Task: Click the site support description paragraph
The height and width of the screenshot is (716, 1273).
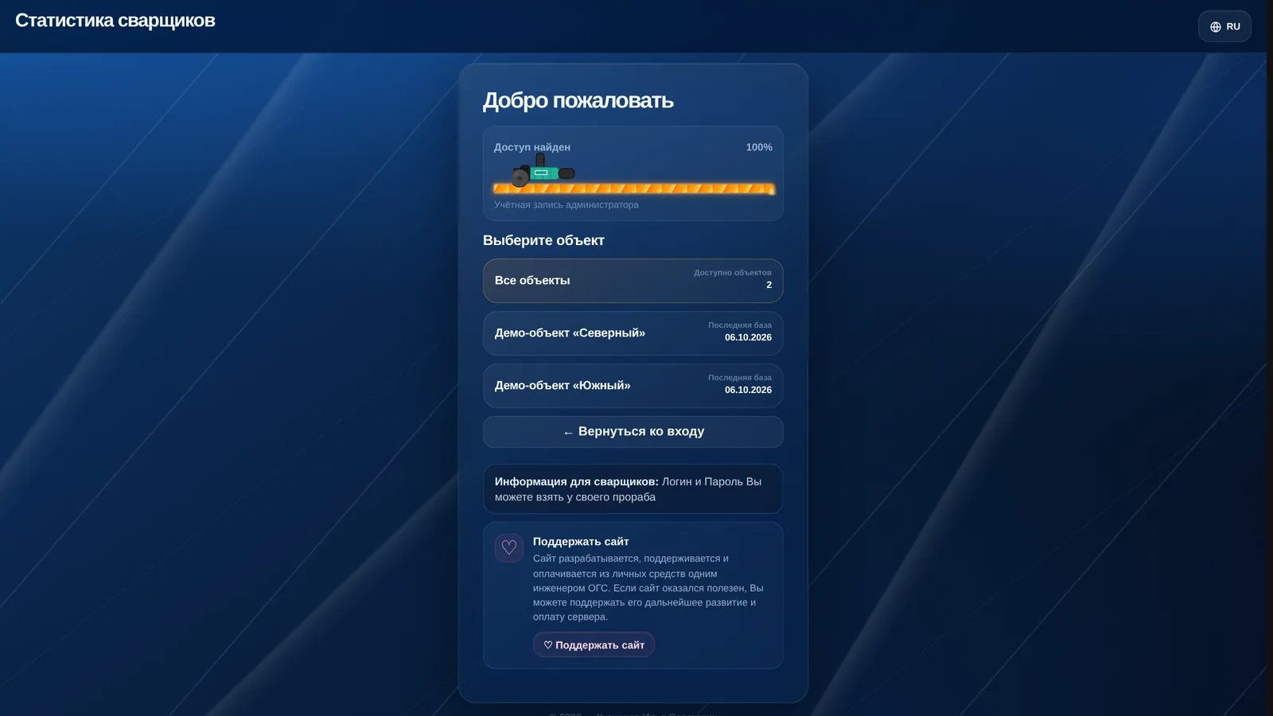Action: (x=648, y=588)
